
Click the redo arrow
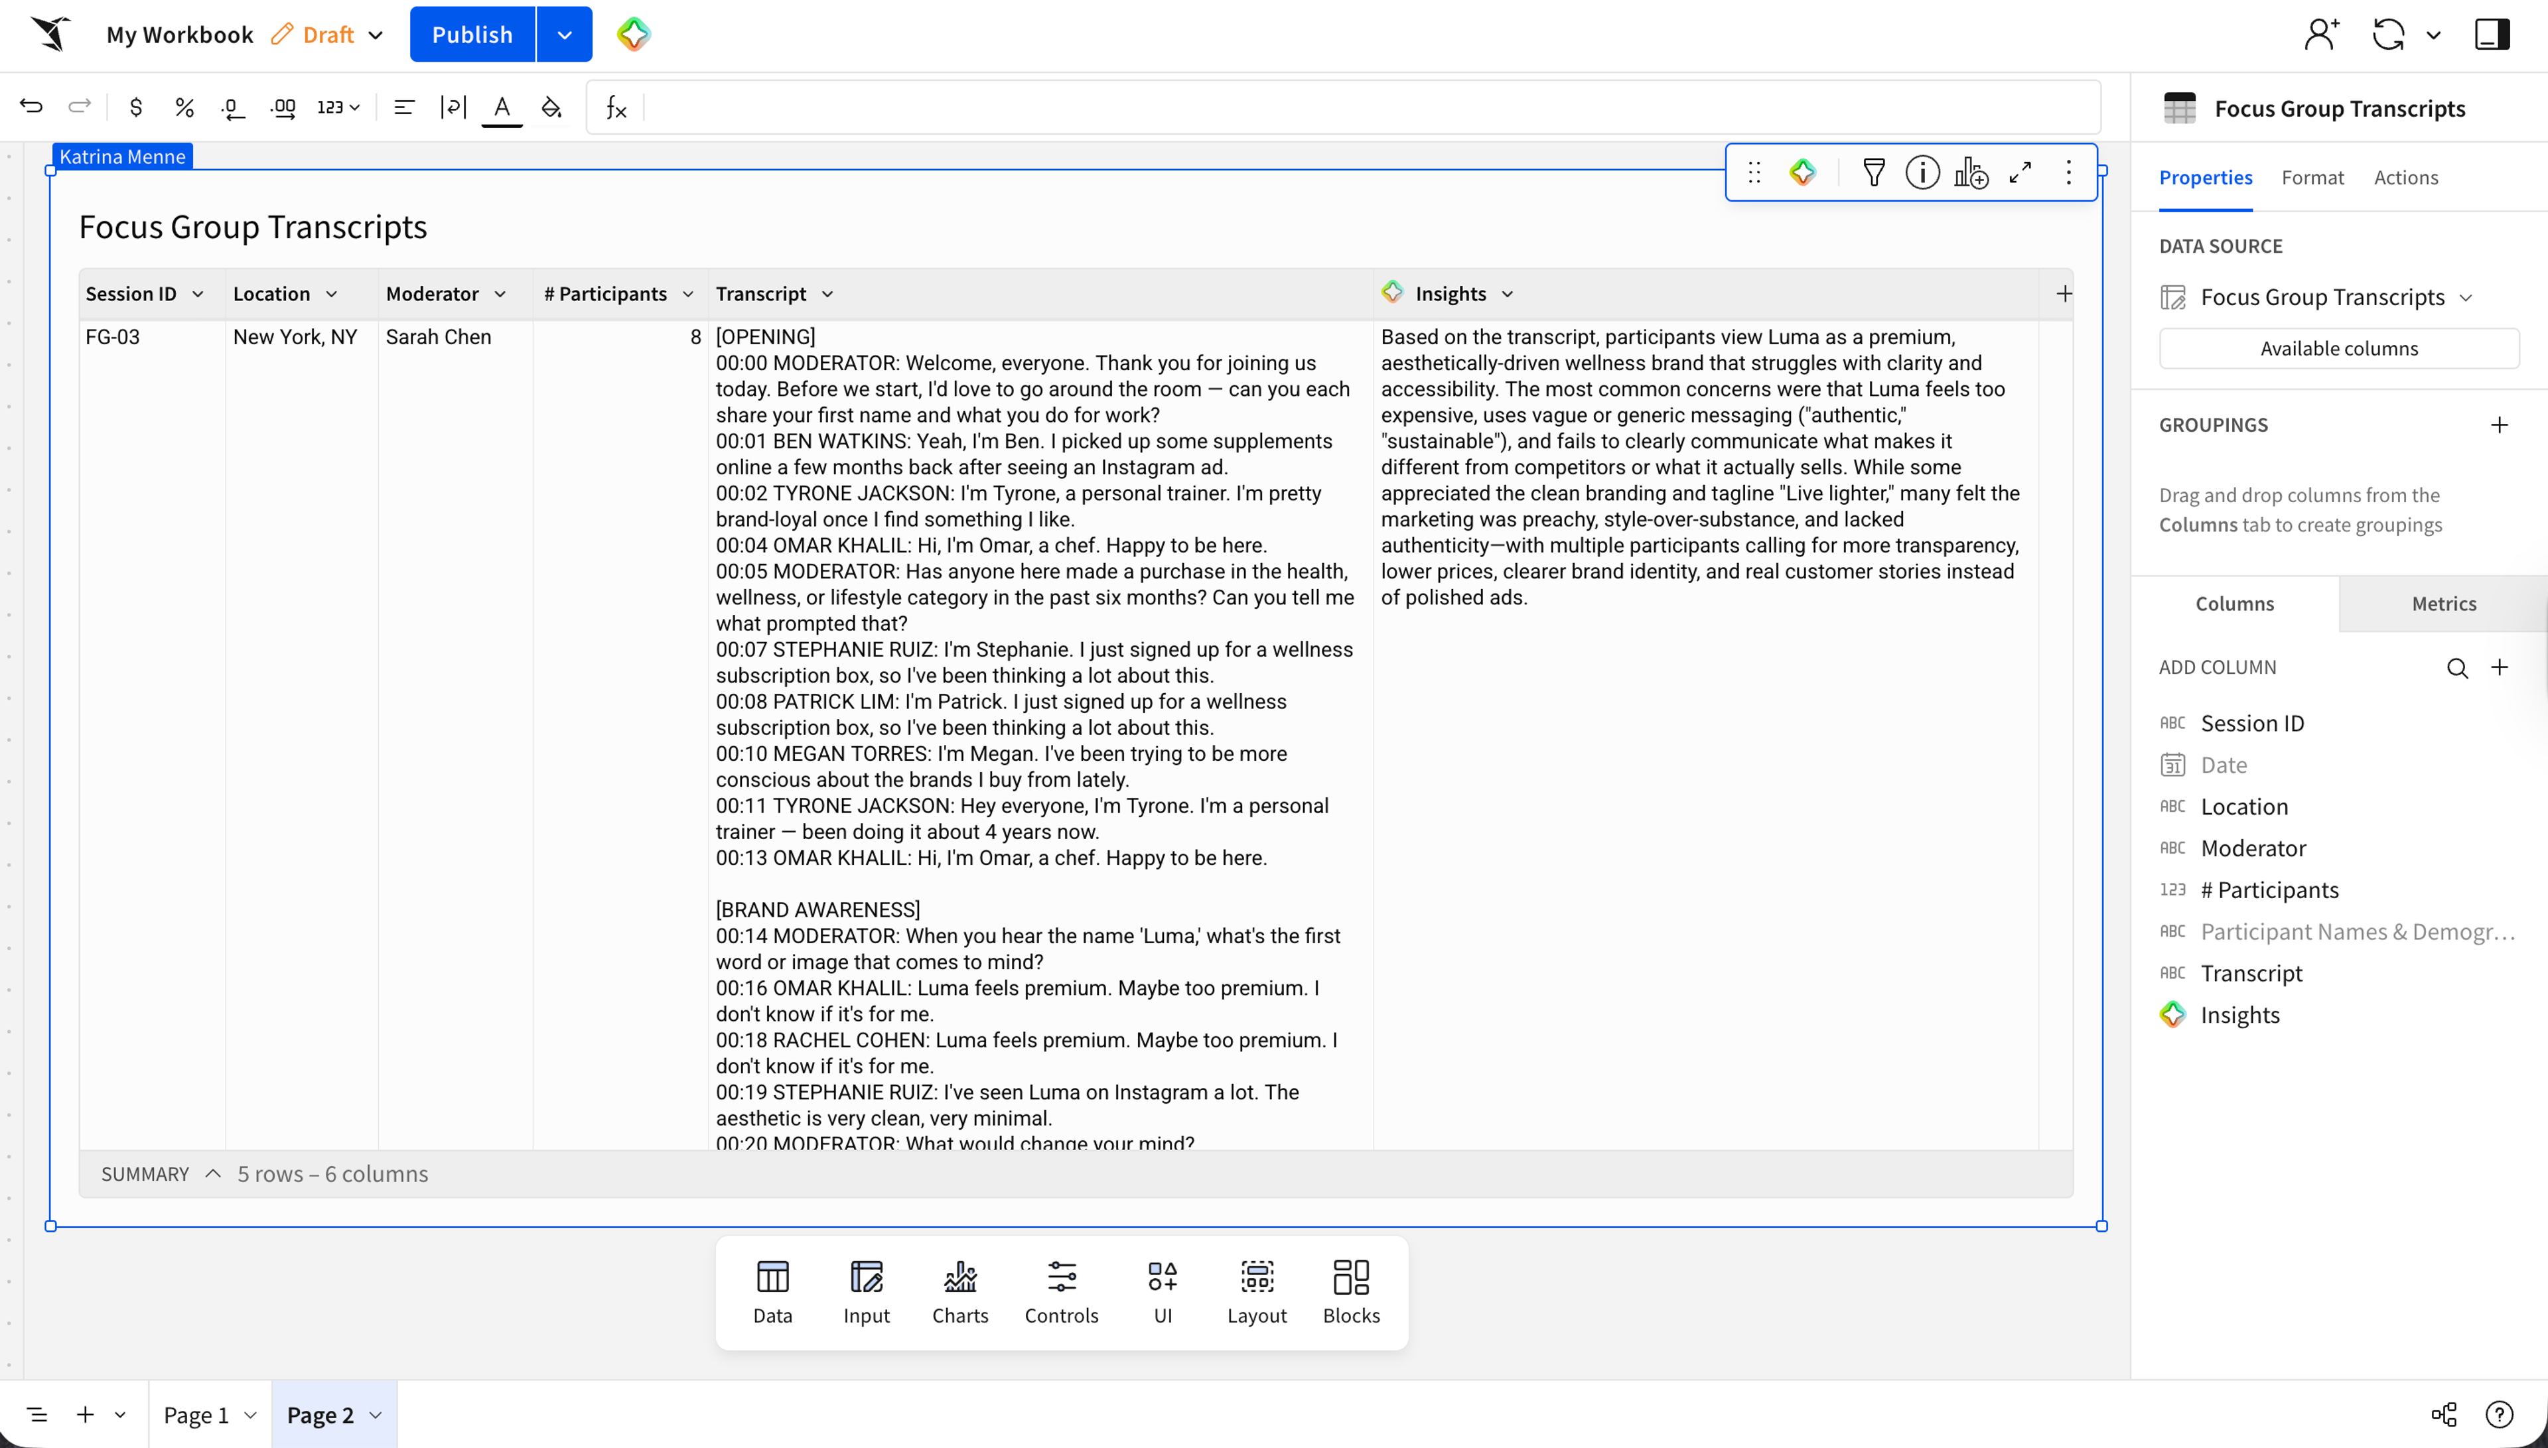point(80,106)
